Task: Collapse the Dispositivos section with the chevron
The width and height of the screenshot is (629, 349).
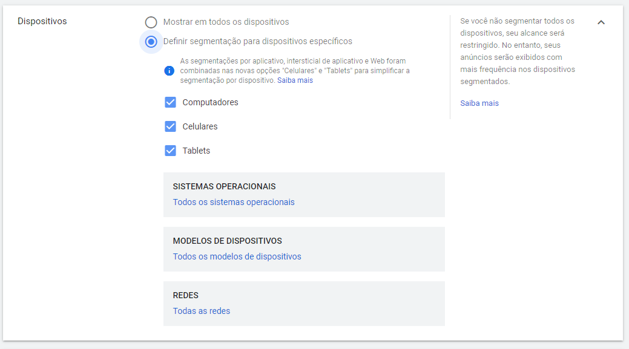Action: [x=601, y=22]
